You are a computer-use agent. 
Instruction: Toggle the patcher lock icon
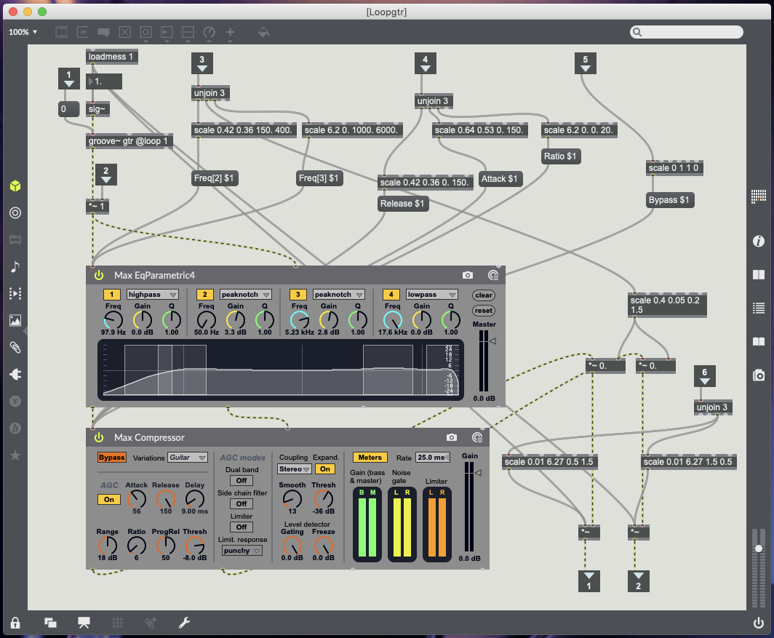[x=15, y=622]
